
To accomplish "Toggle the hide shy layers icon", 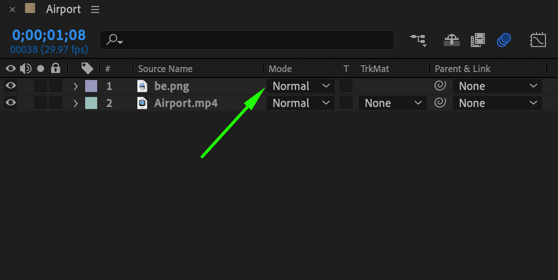I will pyautogui.click(x=452, y=39).
